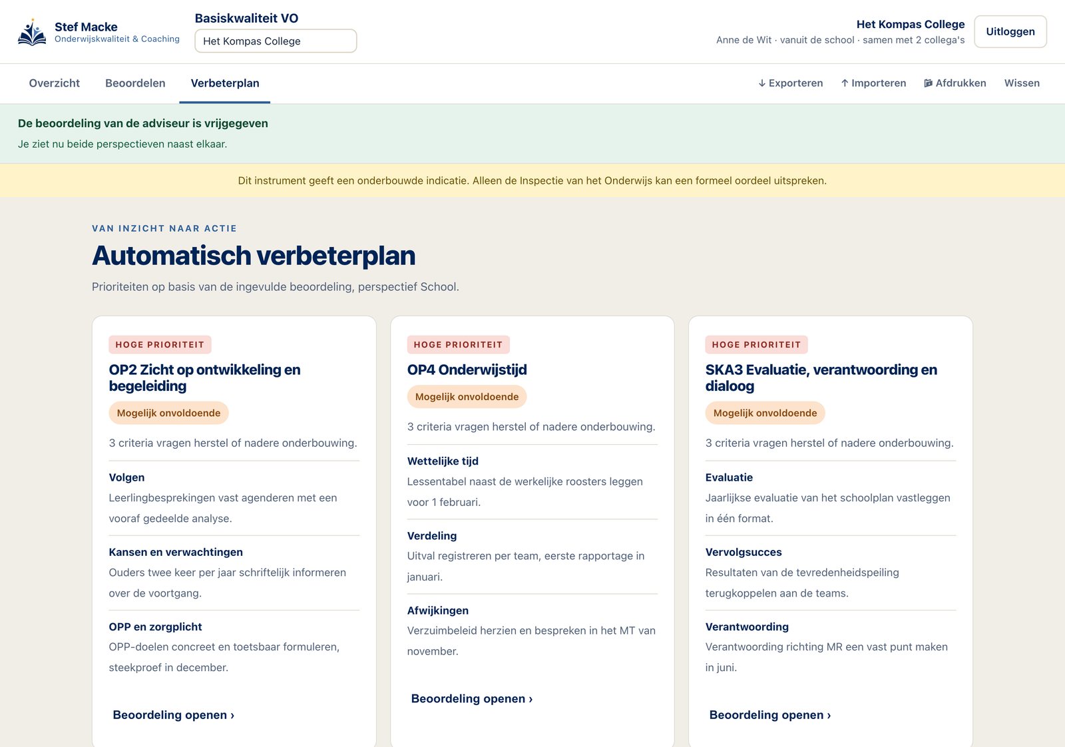Click the Evaluatie criterion title
Image resolution: width=1065 pixels, height=747 pixels.
[729, 477]
